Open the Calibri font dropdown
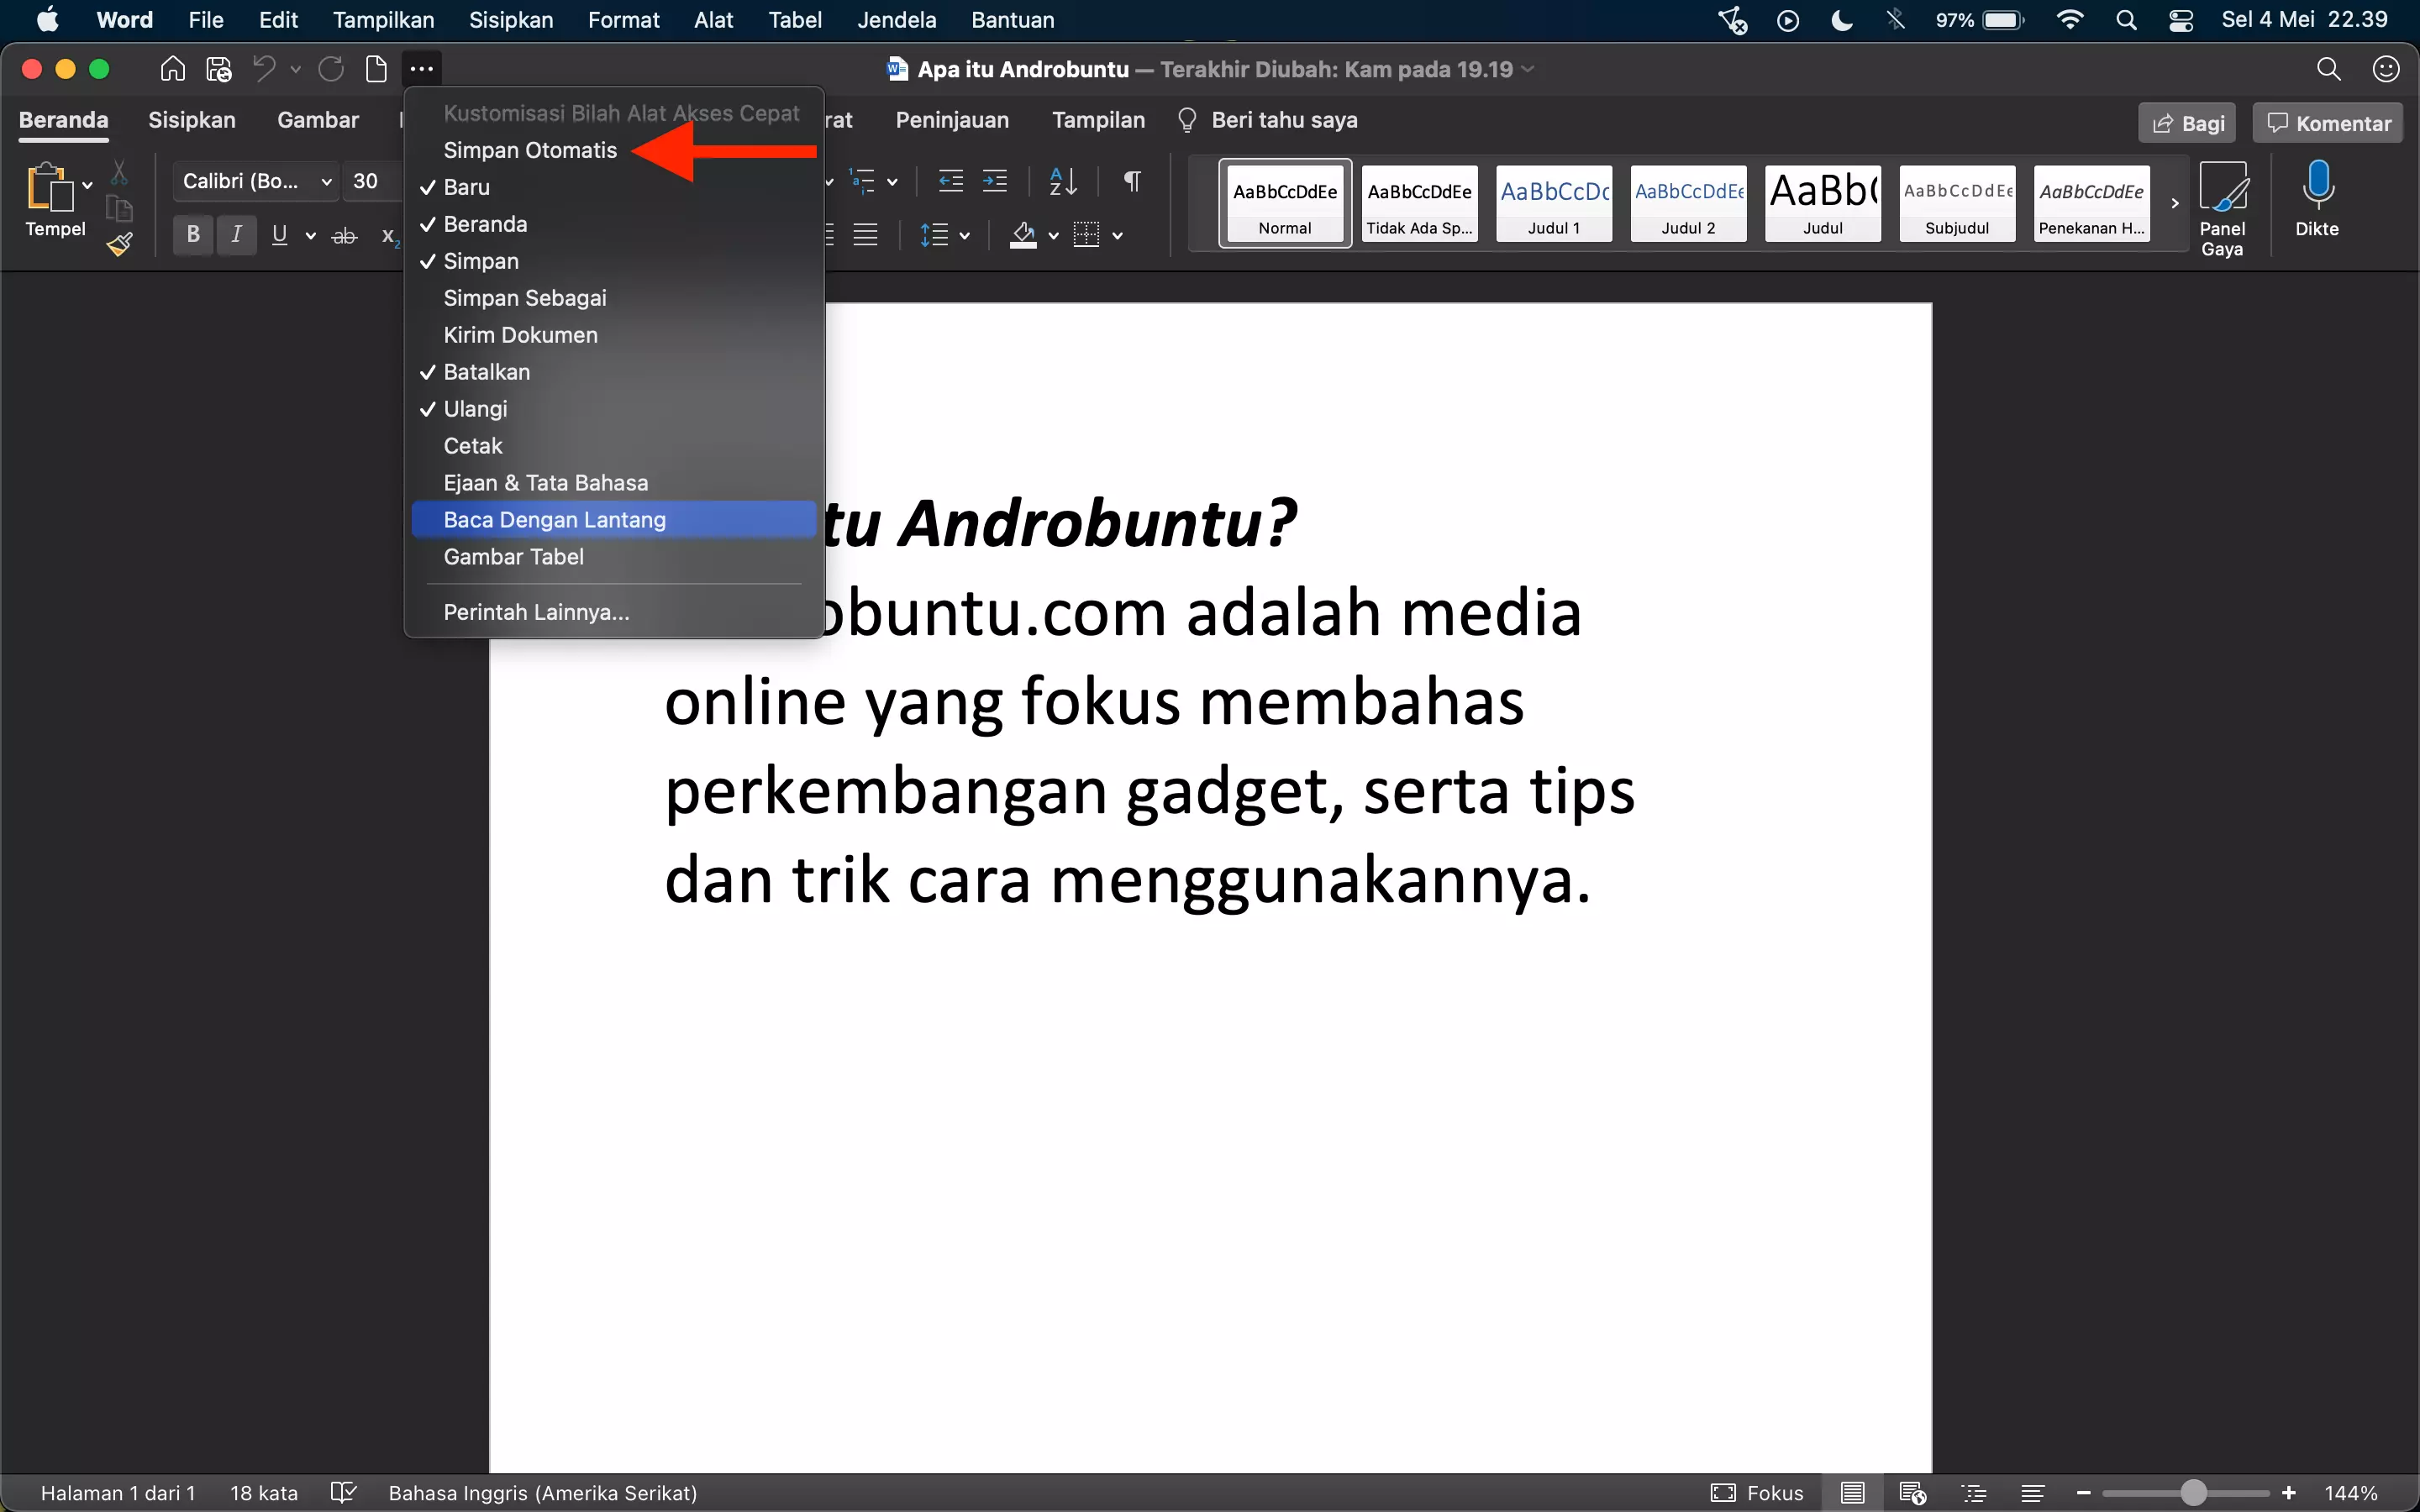The width and height of the screenshot is (2420, 1512). click(327, 181)
